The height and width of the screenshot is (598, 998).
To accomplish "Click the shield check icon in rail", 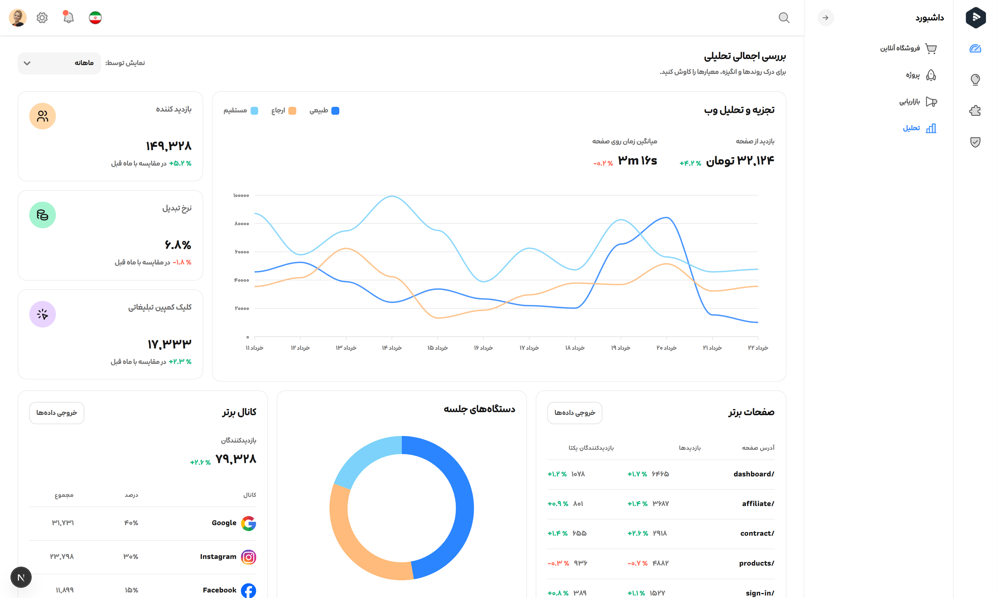I will click(975, 142).
